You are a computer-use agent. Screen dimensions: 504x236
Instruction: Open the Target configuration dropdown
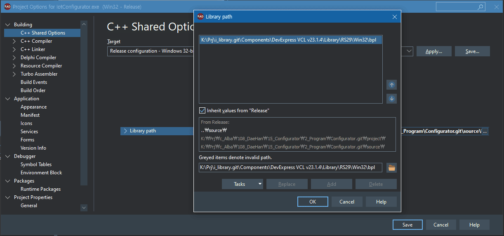pyautogui.click(x=409, y=51)
